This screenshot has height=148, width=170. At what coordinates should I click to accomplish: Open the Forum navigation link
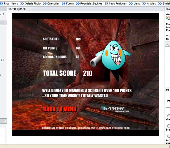tap(70, 4)
